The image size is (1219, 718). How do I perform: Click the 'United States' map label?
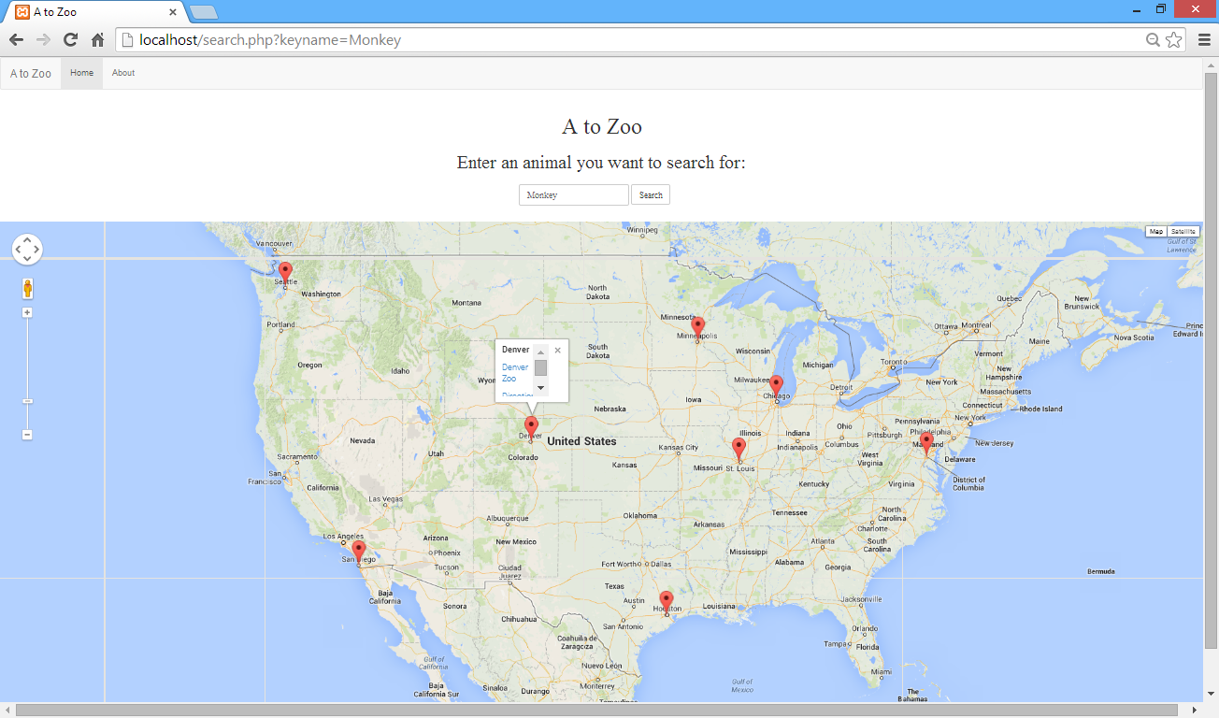pos(581,441)
